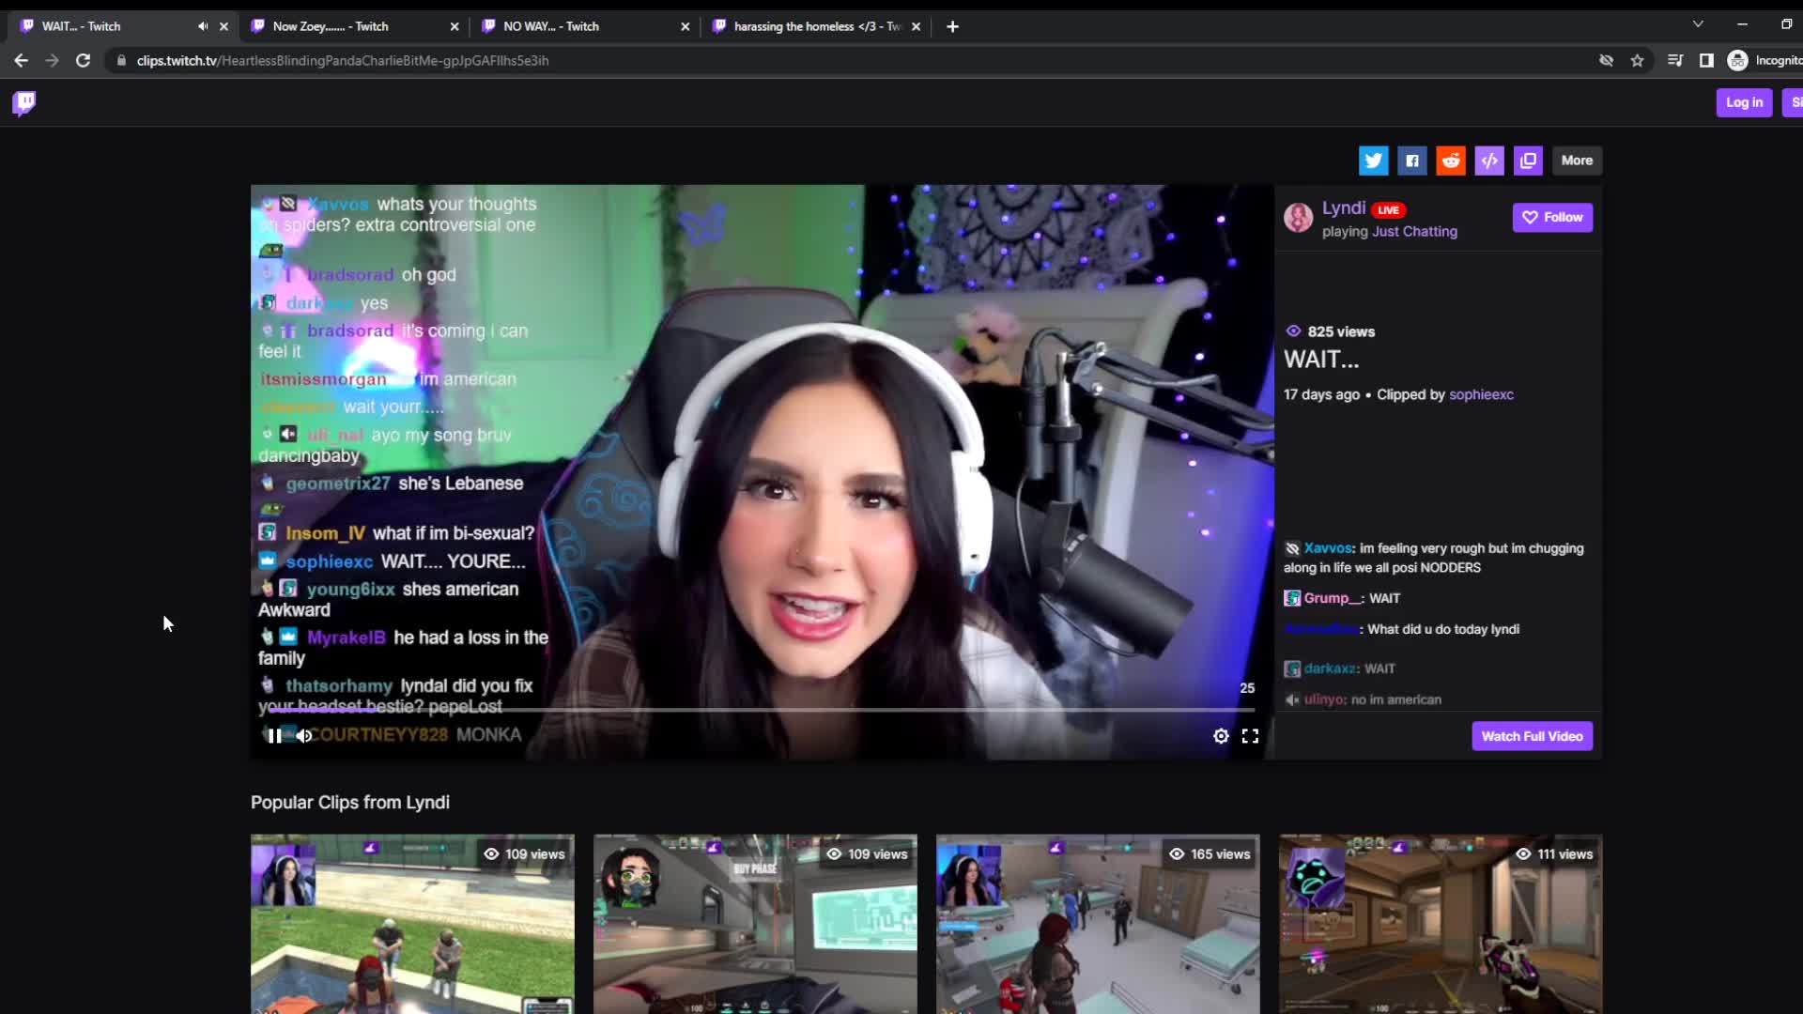The image size is (1803, 1014).
Task: Open player settings gear
Action: click(x=1221, y=736)
